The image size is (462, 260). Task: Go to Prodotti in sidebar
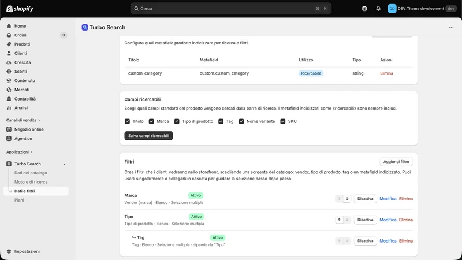[x=22, y=44]
